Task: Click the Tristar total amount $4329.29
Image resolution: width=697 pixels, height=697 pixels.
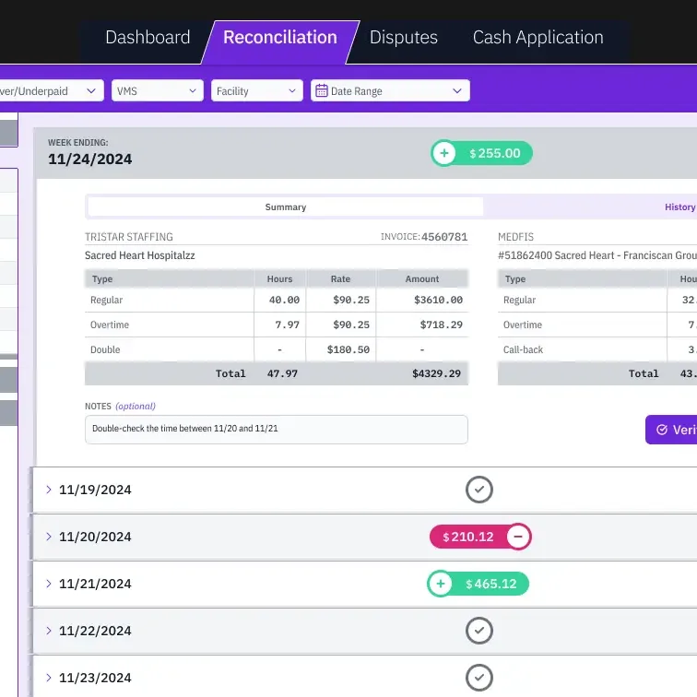Action: pyautogui.click(x=436, y=373)
